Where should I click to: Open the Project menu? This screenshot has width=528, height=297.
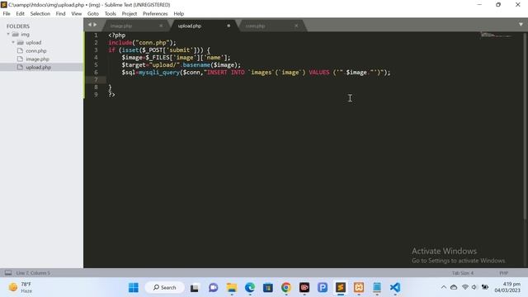(130, 14)
